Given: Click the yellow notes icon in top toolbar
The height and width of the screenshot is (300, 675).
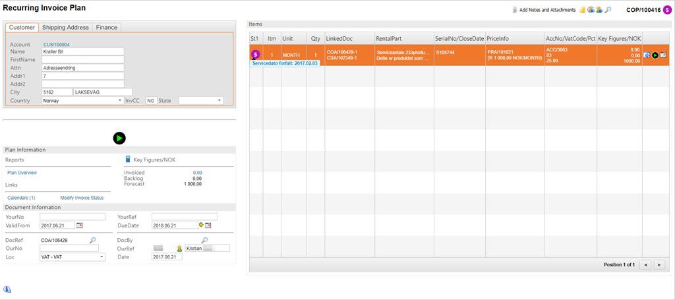Looking at the screenshot, I should point(583,10).
